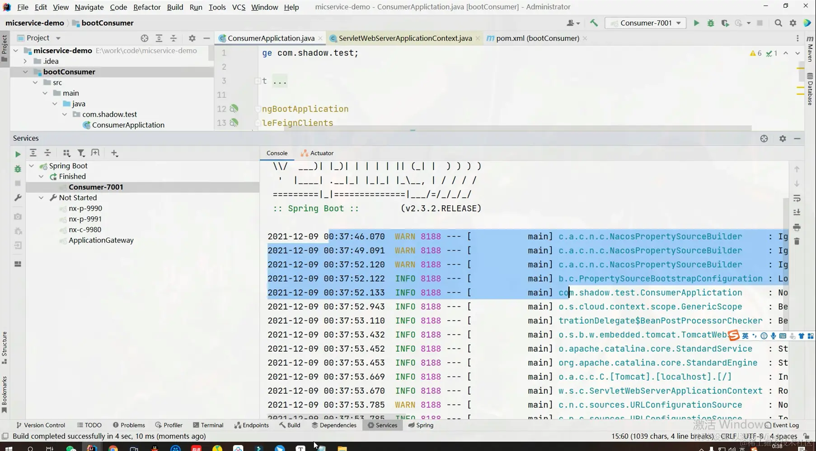Collapse the Finished services group

point(41,176)
